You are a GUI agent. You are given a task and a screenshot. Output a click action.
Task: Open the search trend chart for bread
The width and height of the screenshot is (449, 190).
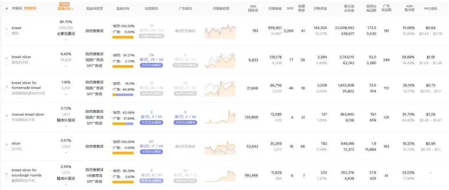tap(220, 31)
